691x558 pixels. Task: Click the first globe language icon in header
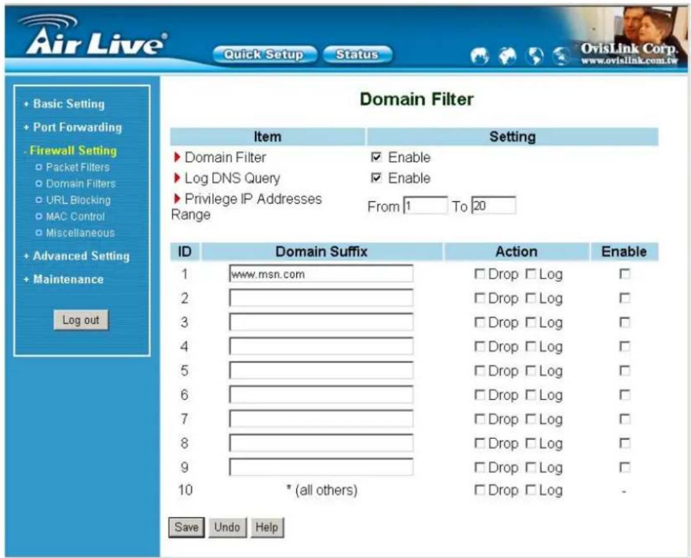479,56
